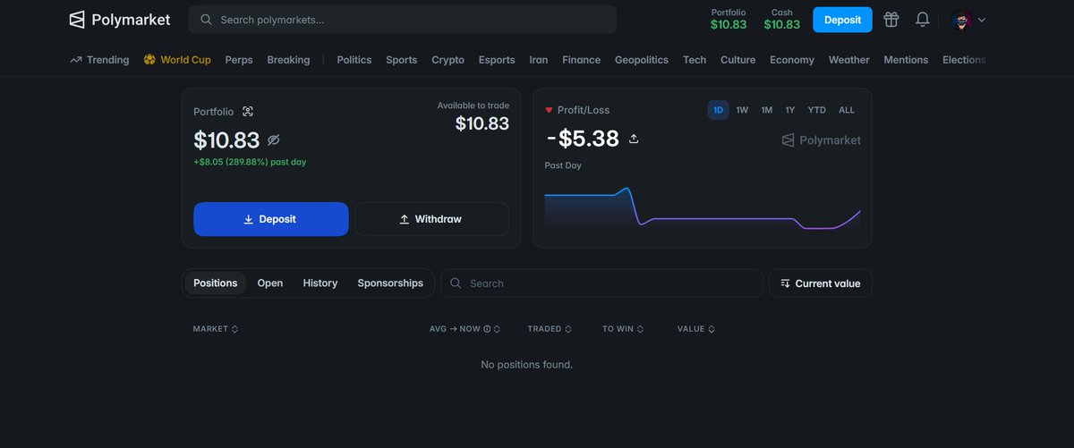
Task: Open the Breaking category
Action: tap(288, 60)
